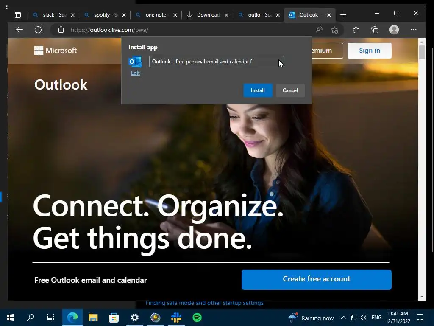434x326 pixels.
Task: Open the clock and date 11:41 AM
Action: pos(398,318)
